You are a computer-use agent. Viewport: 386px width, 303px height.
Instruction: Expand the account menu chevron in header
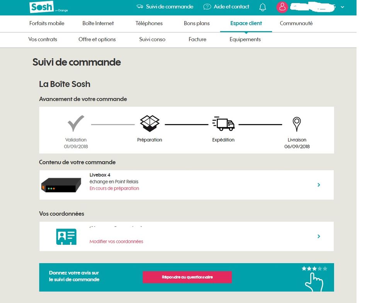(342, 7)
